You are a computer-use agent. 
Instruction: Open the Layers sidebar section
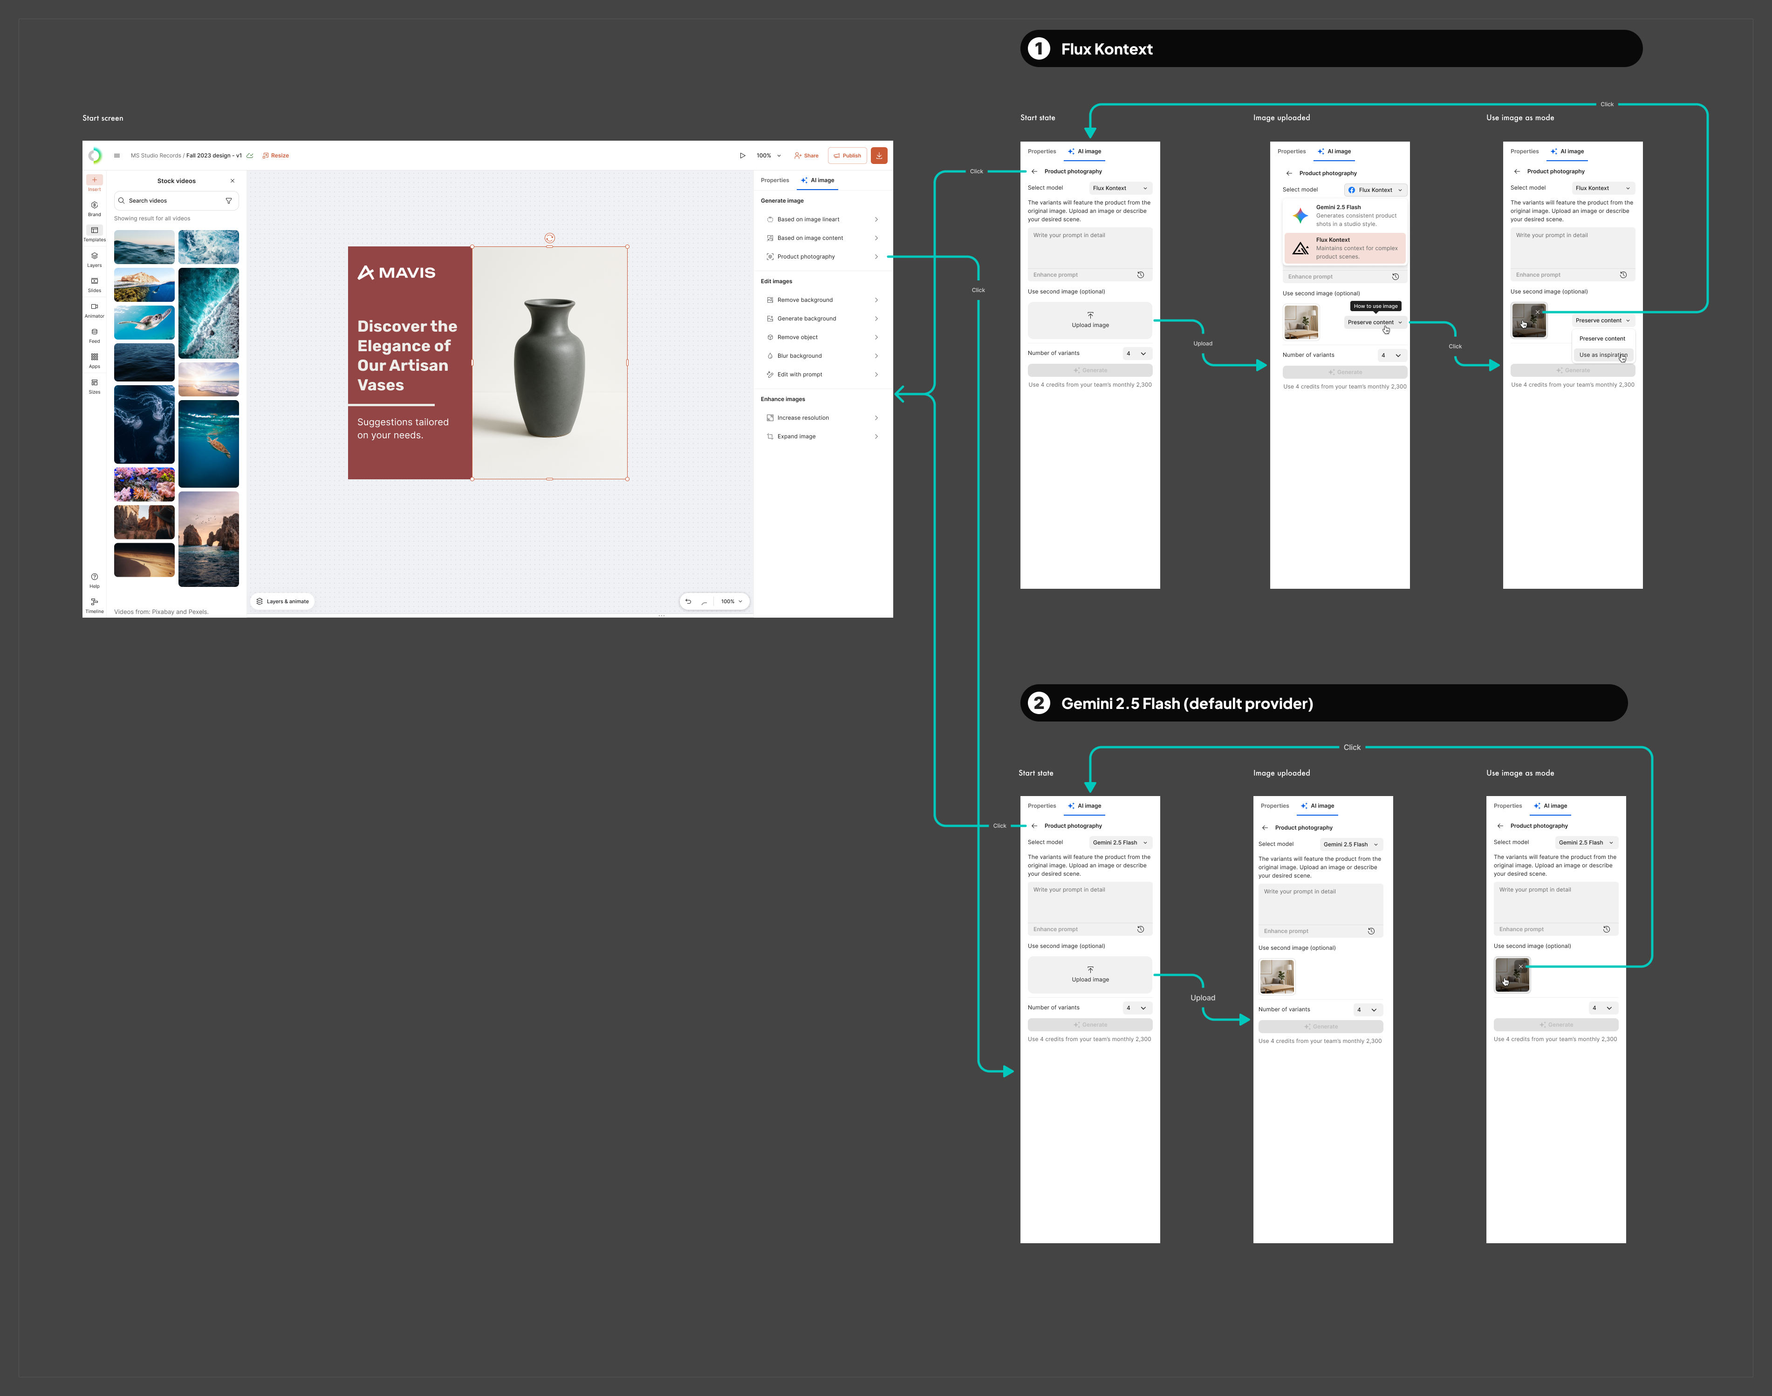coord(95,259)
